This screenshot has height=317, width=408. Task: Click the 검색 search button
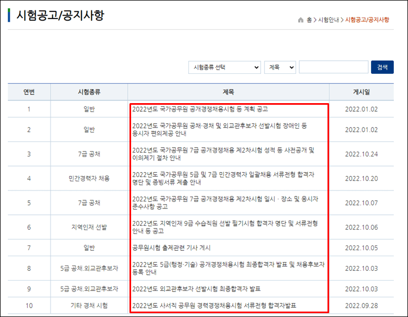382,67
